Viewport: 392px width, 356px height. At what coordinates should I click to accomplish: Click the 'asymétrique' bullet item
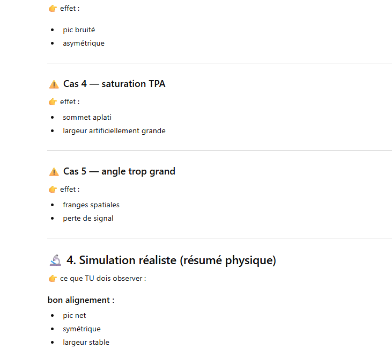coord(84,43)
